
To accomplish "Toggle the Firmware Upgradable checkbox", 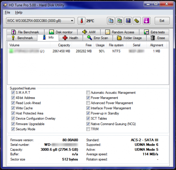I will click(x=13, y=124).
